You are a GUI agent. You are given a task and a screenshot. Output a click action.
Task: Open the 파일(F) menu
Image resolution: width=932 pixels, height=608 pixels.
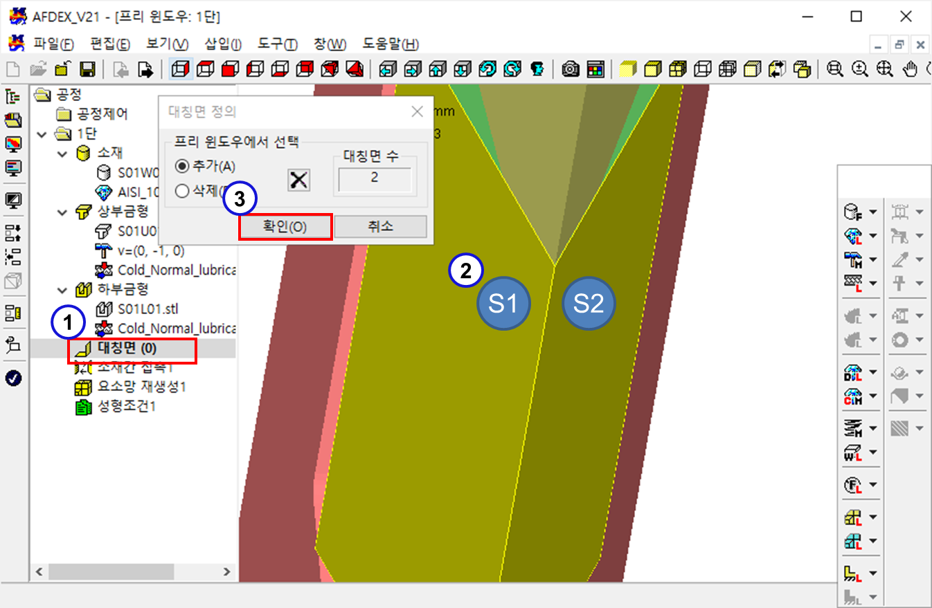(53, 44)
